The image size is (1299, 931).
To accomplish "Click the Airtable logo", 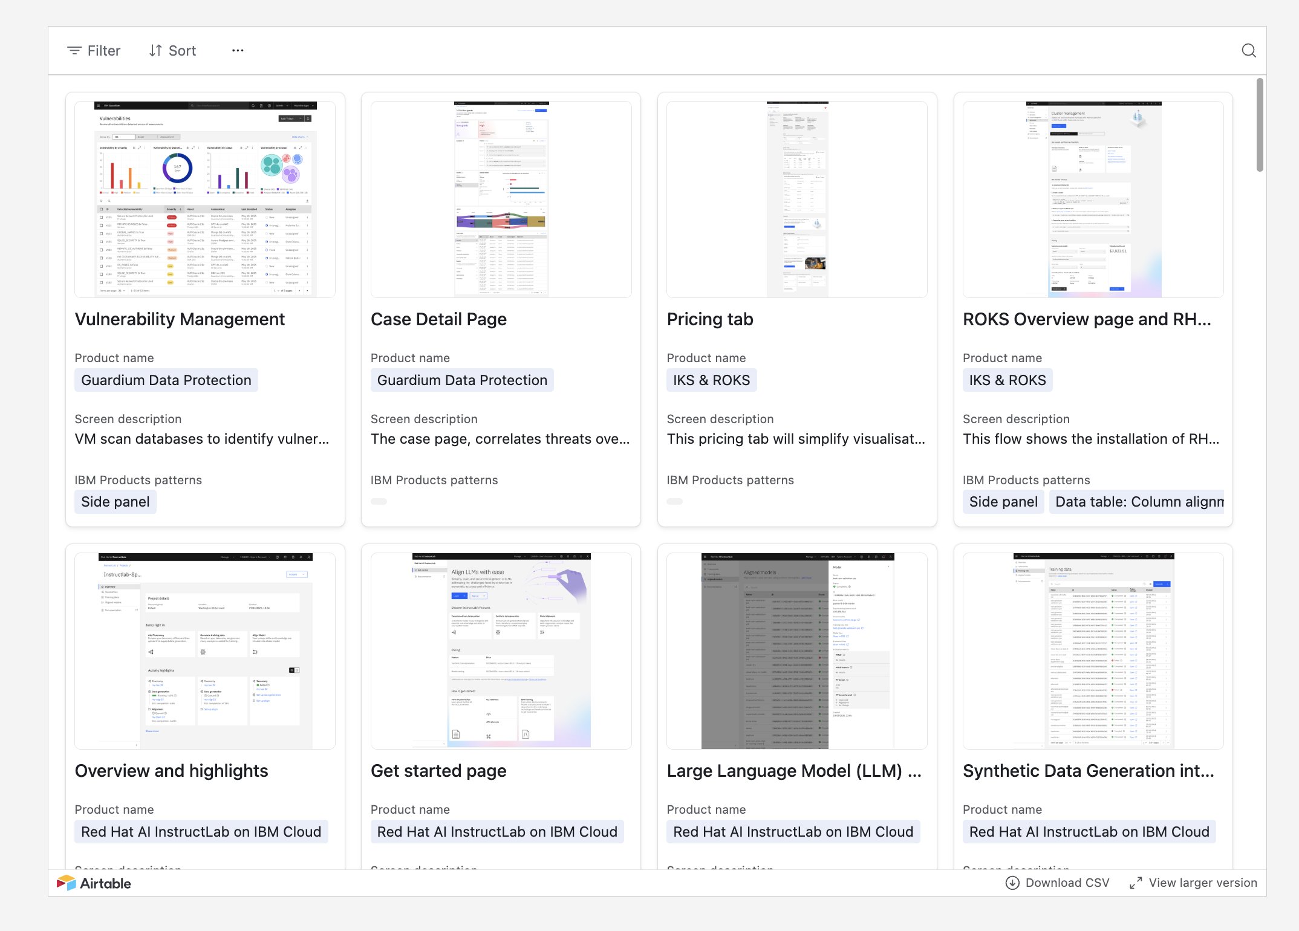I will [94, 883].
